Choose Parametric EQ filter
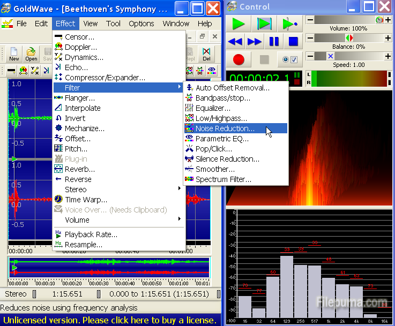Viewport: 395px width, 326px height. tap(222, 139)
